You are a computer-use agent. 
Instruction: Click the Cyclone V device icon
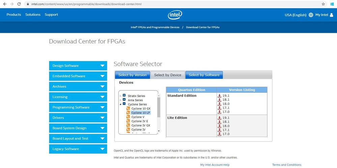coord(128,117)
